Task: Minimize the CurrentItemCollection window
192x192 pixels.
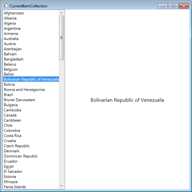Action: click(x=163, y=6)
